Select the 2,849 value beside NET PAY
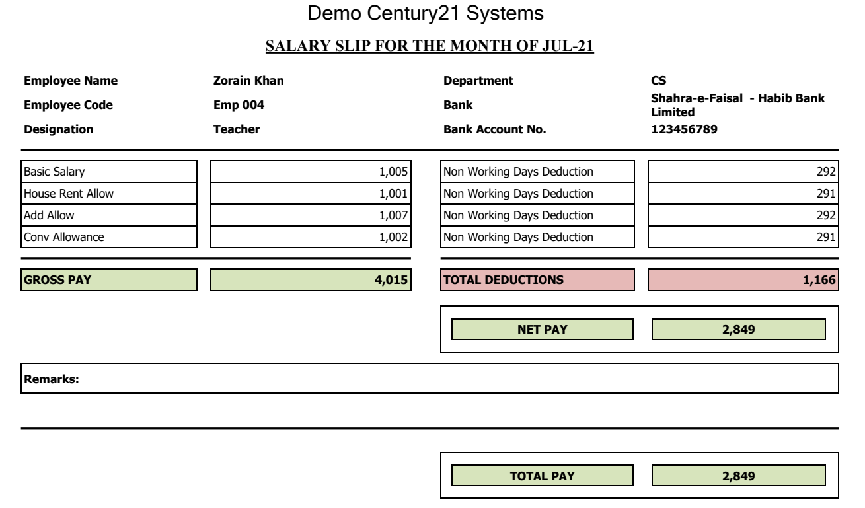 [x=739, y=330]
